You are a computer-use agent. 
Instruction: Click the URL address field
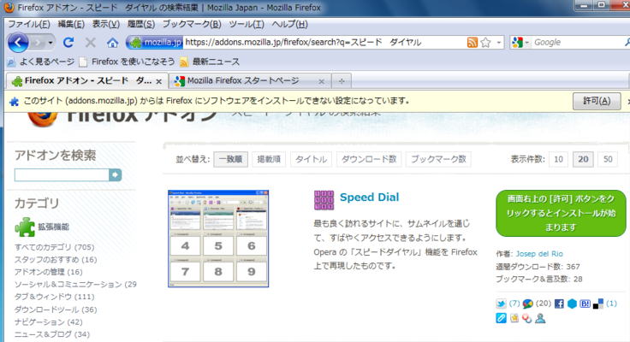tap(324, 42)
